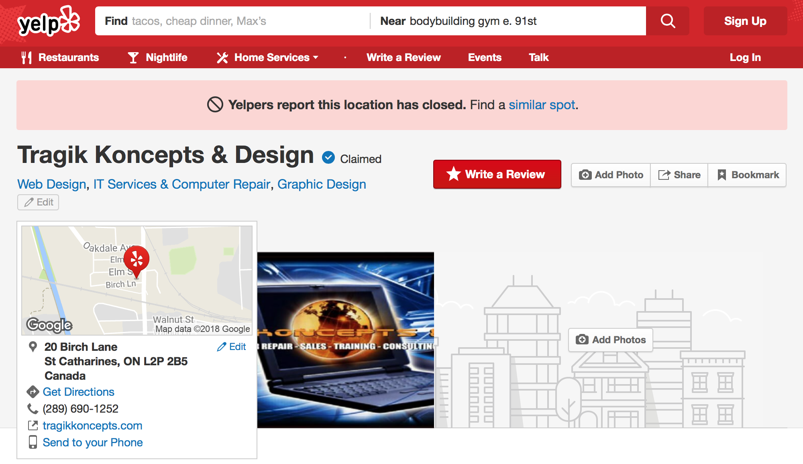This screenshot has width=803, height=464.
Task: Click the Bookmark ribbon icon
Action: (721, 175)
